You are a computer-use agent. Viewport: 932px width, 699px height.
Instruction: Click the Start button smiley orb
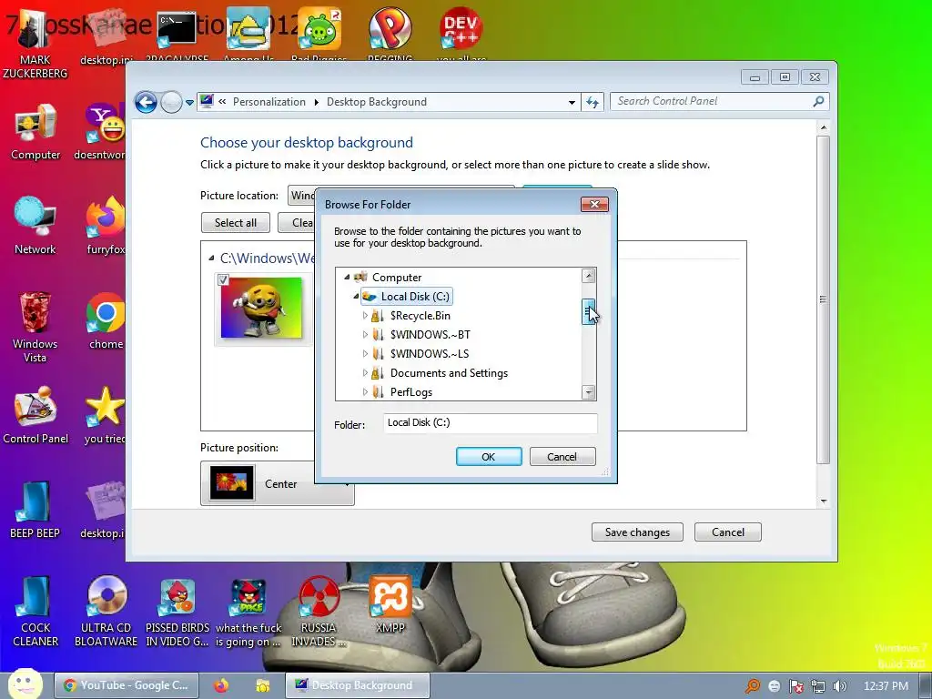point(25,684)
